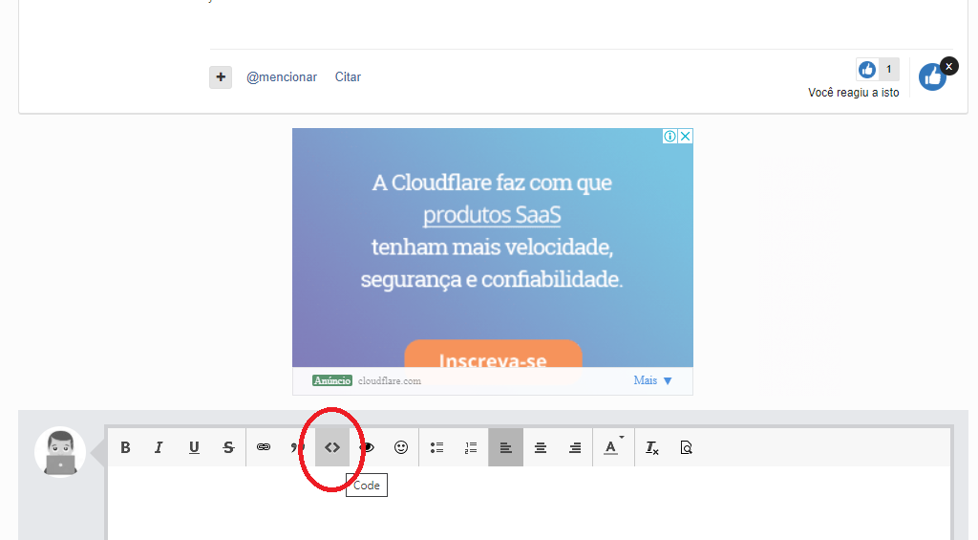Viewport: 978px width, 540px height.
Task: Remove formatting from selected text
Action: [x=651, y=447]
